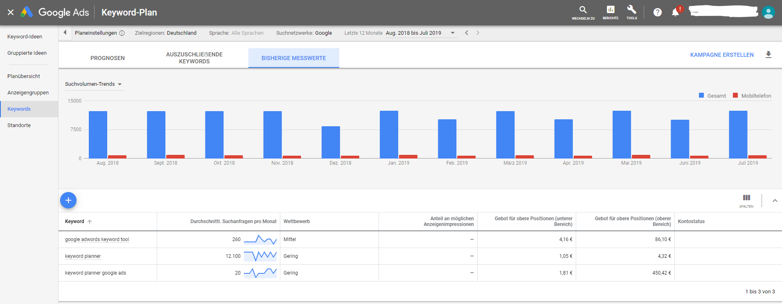Switch to Auszuschließende Keywords tab
The height and width of the screenshot is (304, 782).
click(x=194, y=58)
